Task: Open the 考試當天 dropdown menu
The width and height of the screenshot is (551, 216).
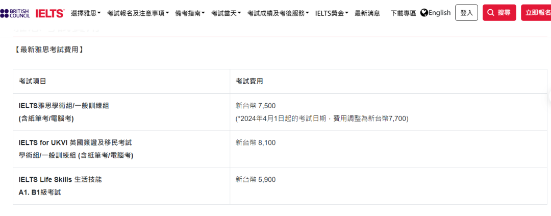Action: (x=226, y=13)
